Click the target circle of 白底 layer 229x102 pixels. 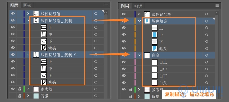pyautogui.click(x=207, y=55)
